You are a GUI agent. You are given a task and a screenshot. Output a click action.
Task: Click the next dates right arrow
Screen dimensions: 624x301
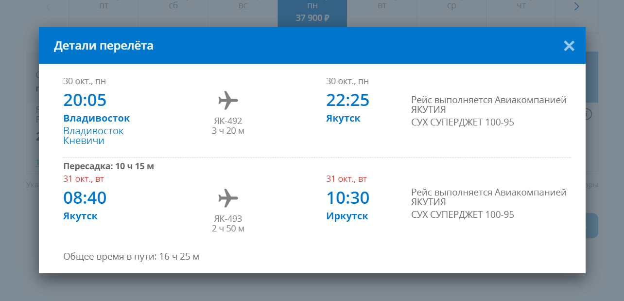[x=576, y=7]
